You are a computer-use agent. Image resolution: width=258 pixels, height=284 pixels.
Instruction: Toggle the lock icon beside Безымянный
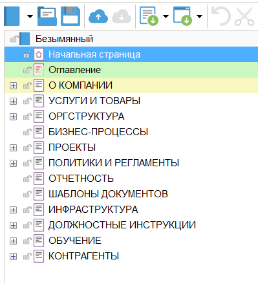click(14, 39)
